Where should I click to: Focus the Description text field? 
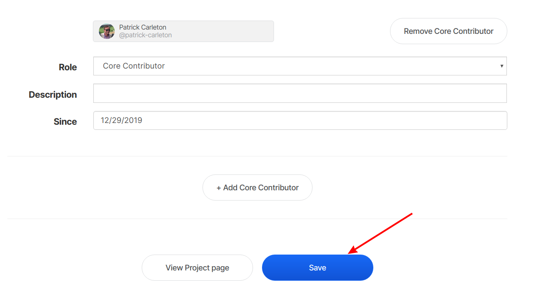click(300, 93)
